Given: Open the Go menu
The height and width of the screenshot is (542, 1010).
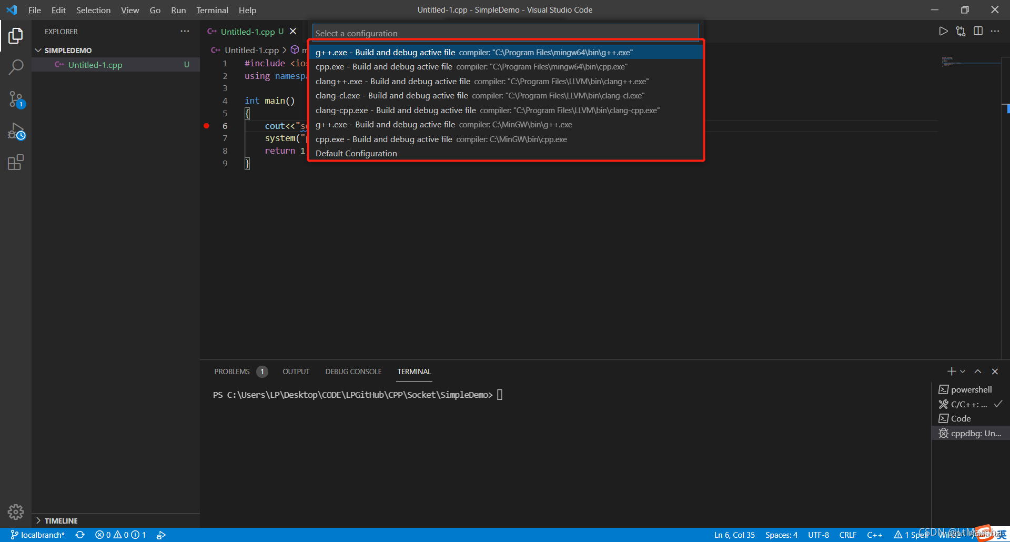Looking at the screenshot, I should click(x=155, y=10).
